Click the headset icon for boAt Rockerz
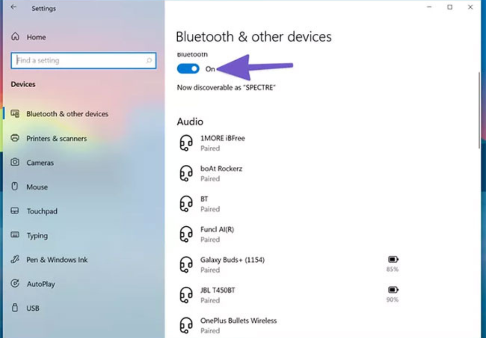This screenshot has width=486, height=338. tap(186, 173)
